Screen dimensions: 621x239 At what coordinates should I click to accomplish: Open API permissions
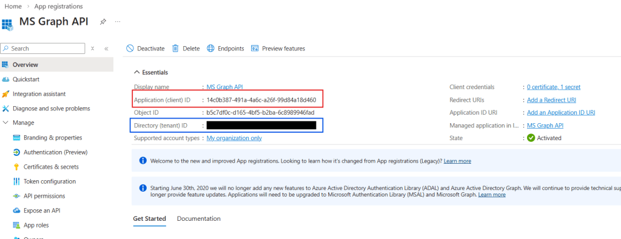[x=44, y=196]
